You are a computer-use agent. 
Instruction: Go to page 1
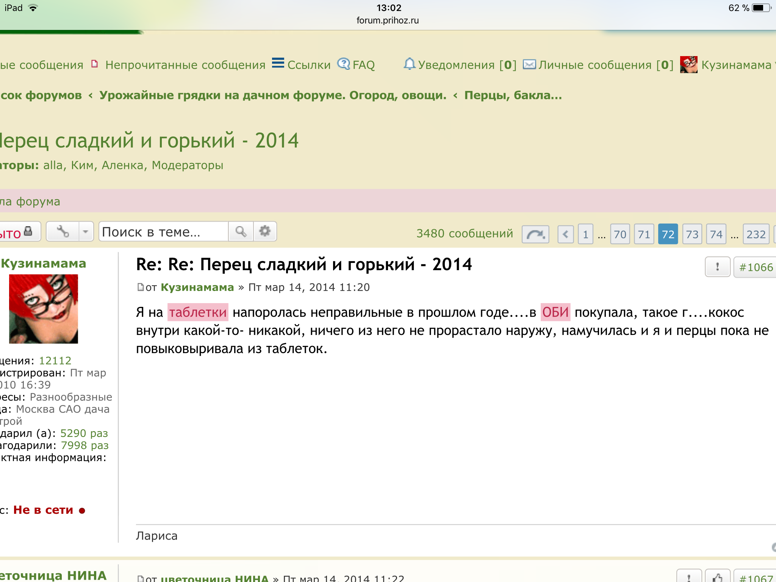585,234
